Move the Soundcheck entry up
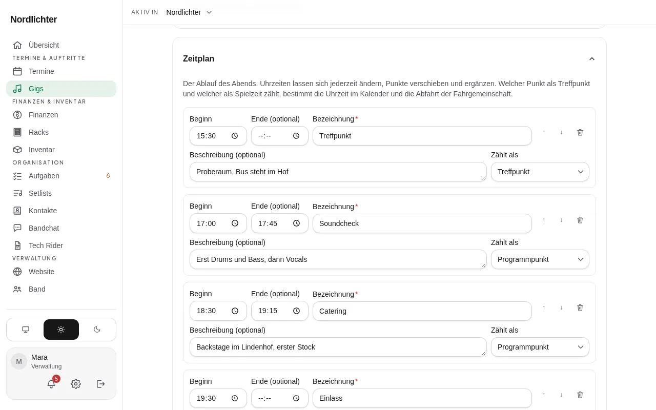Image resolution: width=656 pixels, height=410 pixels. 544,220
